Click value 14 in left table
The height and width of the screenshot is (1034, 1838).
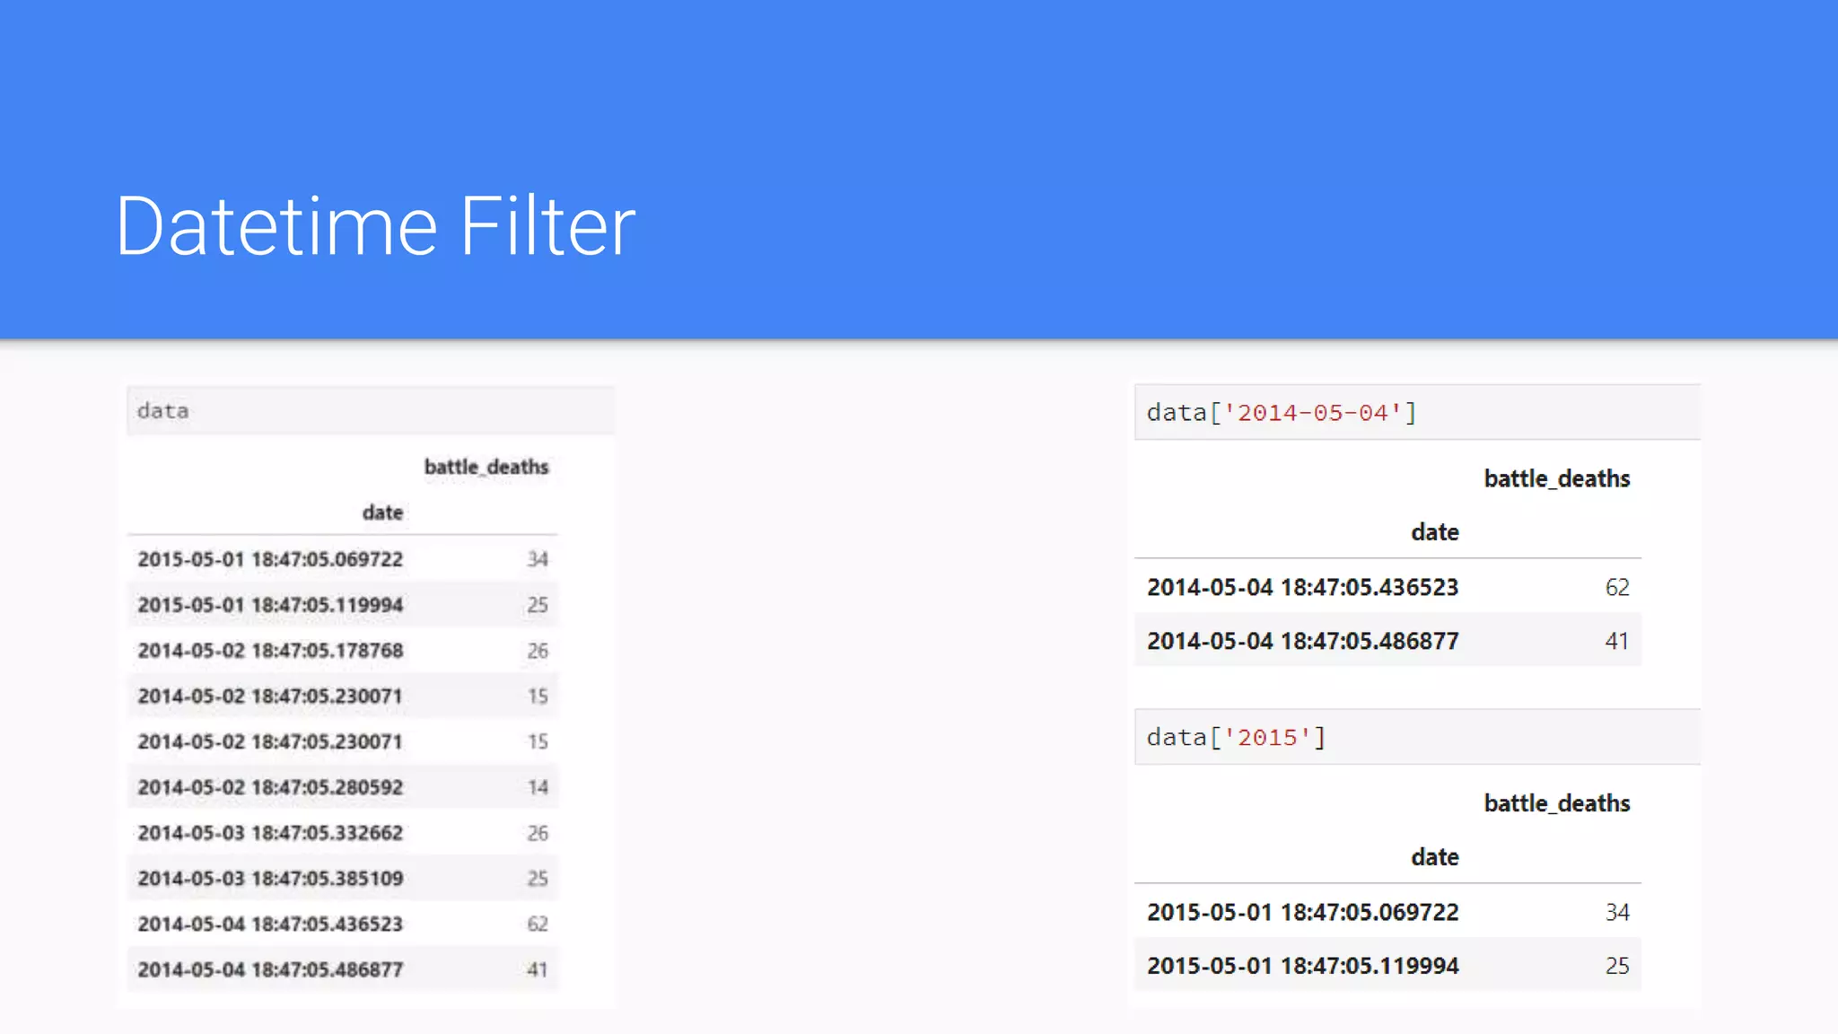point(537,787)
